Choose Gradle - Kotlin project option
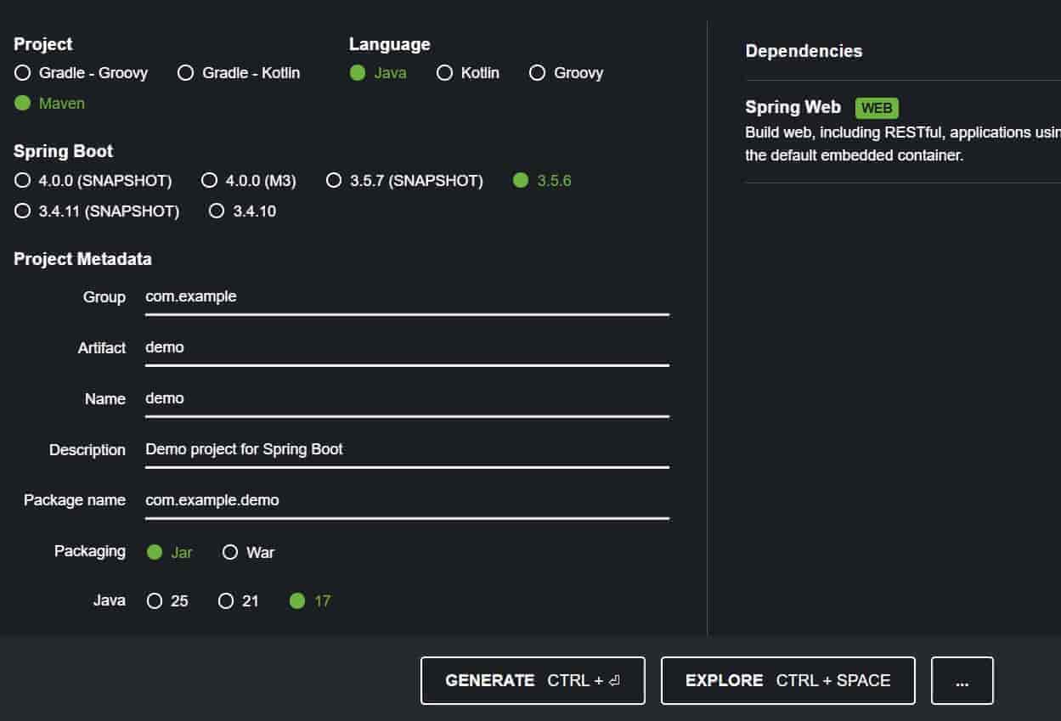The width and height of the screenshot is (1061, 721). coord(185,73)
